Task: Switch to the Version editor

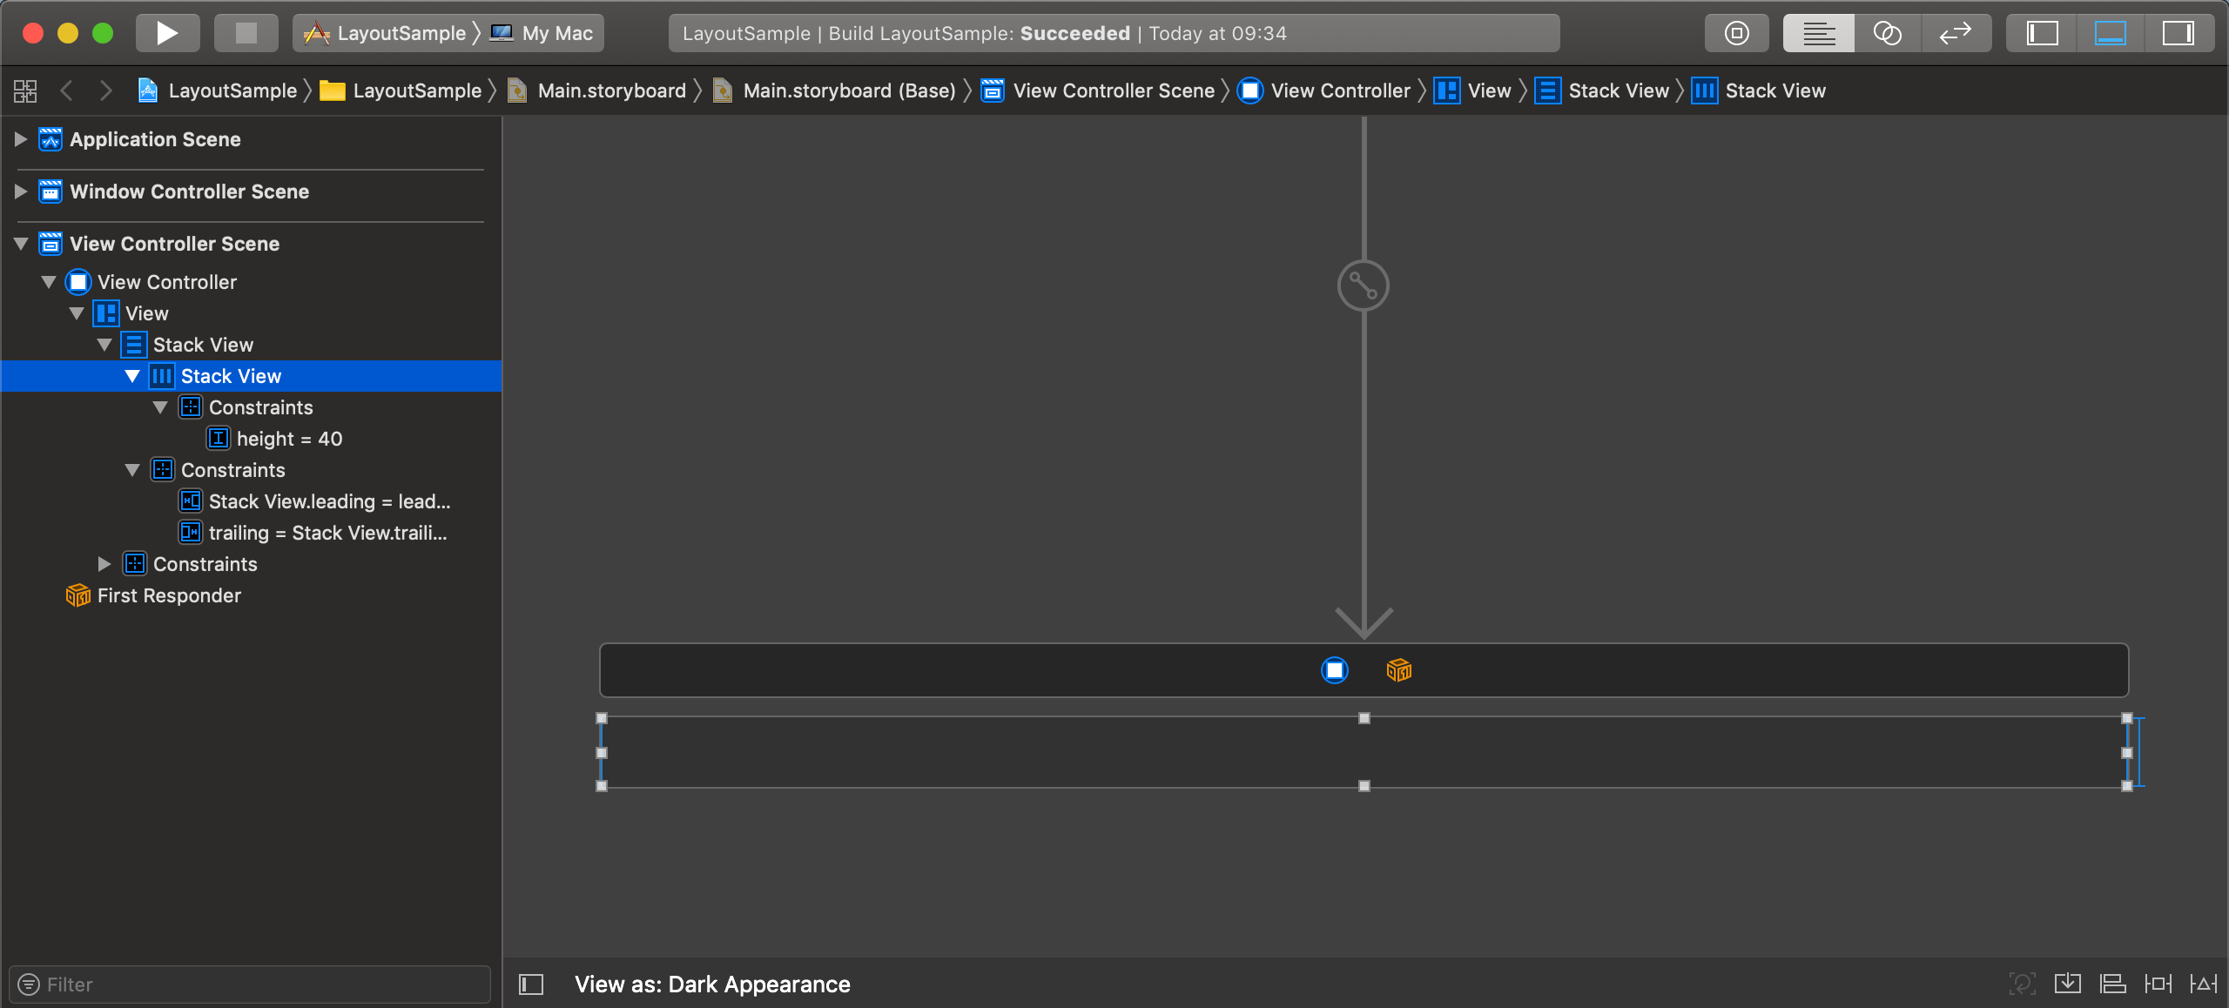Action: tap(1955, 33)
